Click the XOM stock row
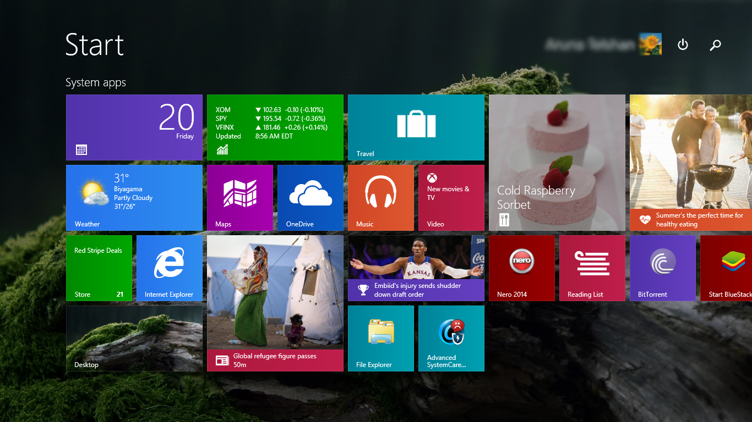 [x=270, y=110]
